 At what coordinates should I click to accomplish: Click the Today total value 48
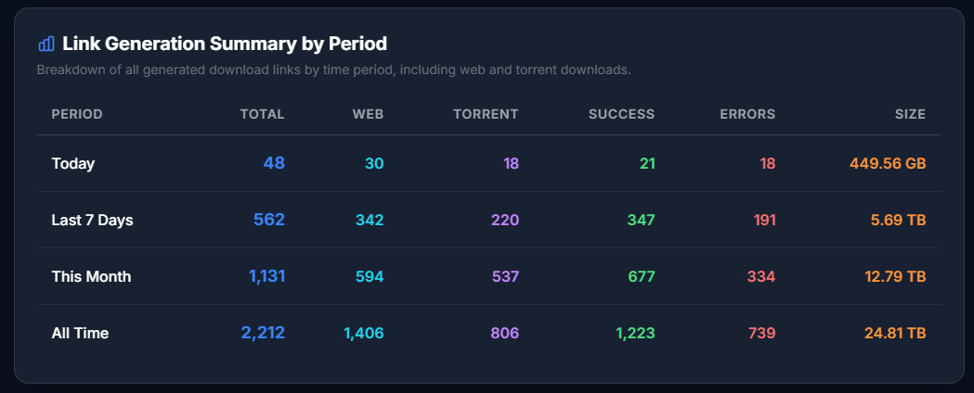point(274,163)
